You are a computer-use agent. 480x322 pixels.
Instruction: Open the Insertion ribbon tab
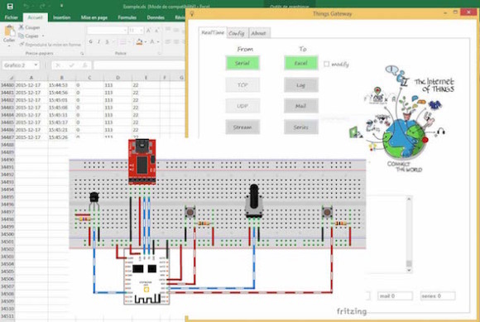click(x=62, y=17)
